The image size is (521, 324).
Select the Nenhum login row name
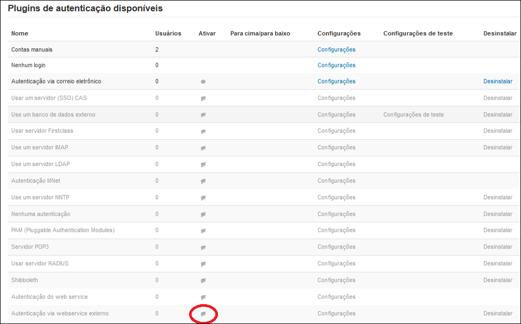click(28, 65)
